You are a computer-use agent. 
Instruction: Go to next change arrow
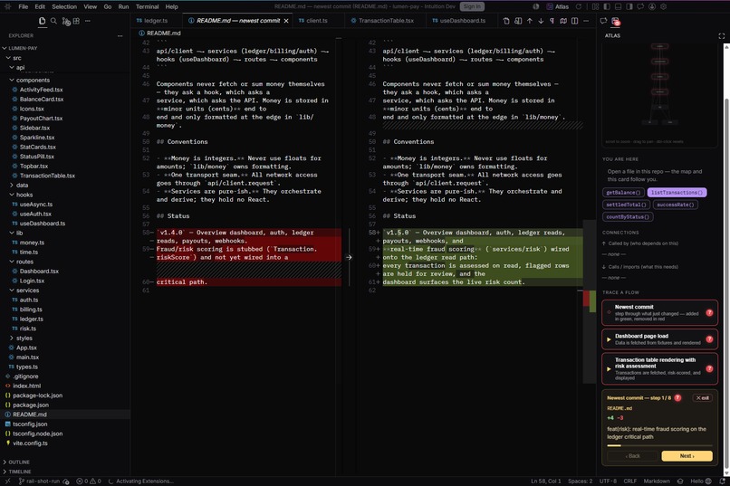[x=541, y=21]
